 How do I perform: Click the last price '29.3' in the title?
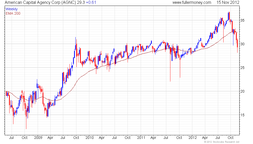point(81,3)
